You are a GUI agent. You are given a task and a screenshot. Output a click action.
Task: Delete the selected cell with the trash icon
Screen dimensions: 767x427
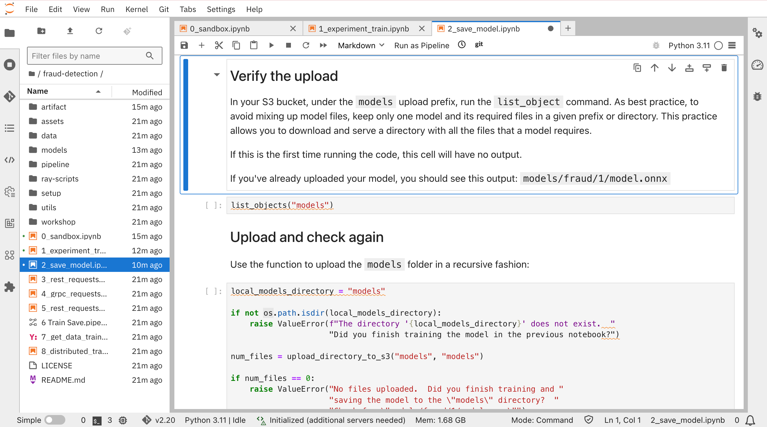coord(724,68)
